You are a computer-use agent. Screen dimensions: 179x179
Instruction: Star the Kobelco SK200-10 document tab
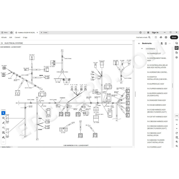pyautogui.click(x=16, y=32)
